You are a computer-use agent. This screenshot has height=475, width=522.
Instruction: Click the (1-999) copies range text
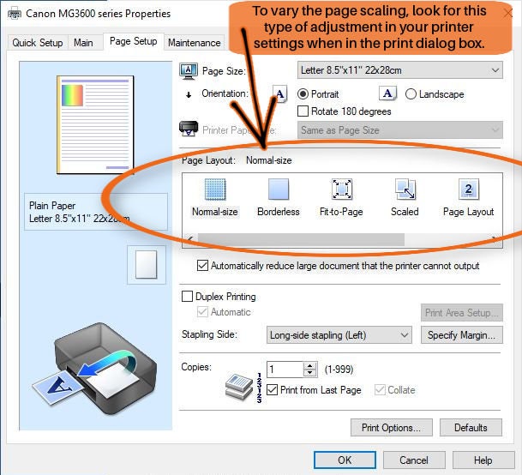(x=339, y=369)
